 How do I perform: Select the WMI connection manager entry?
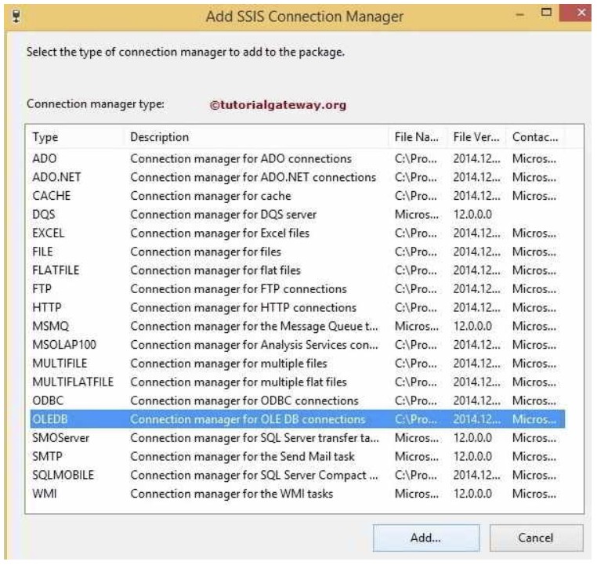[x=297, y=494]
